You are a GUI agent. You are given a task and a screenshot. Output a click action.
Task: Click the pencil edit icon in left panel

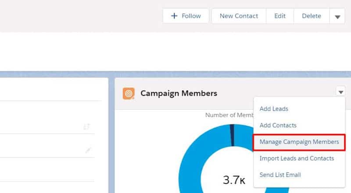88,150
